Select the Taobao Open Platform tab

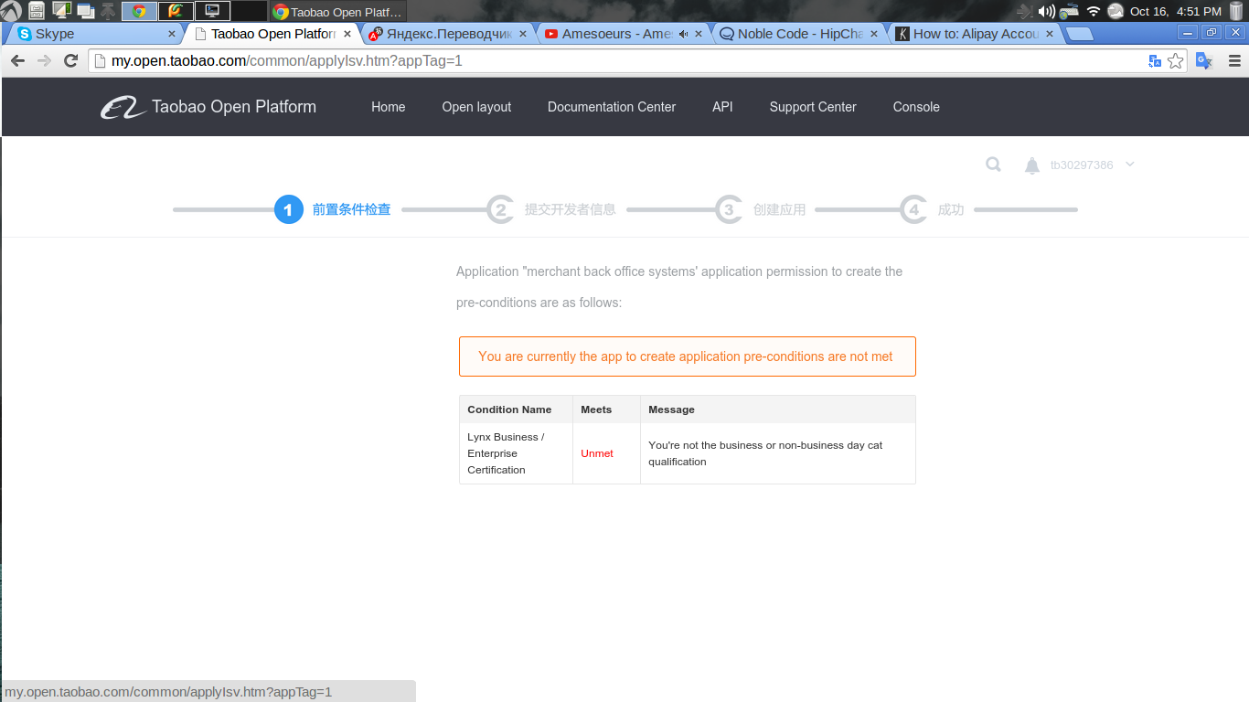pyautogui.click(x=272, y=34)
